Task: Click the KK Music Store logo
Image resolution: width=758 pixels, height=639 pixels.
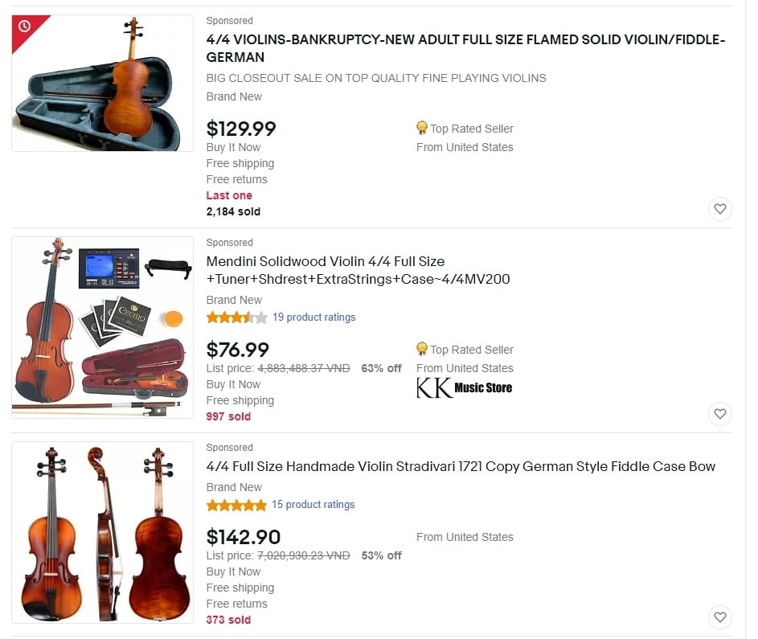Action: pyautogui.click(x=464, y=388)
